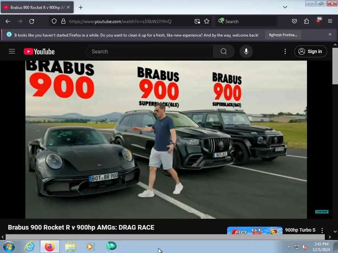Click the scroll down arrow
This screenshot has width=338, height=253.
point(335,232)
